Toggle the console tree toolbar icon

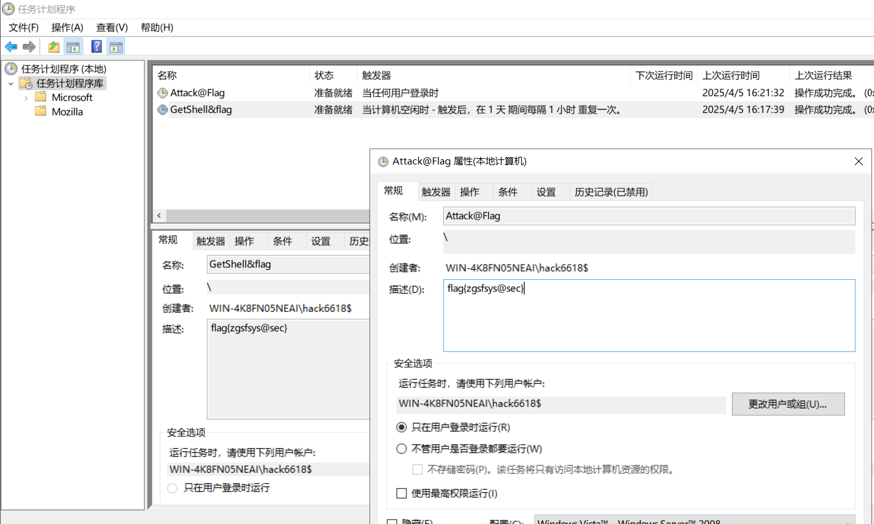73,47
